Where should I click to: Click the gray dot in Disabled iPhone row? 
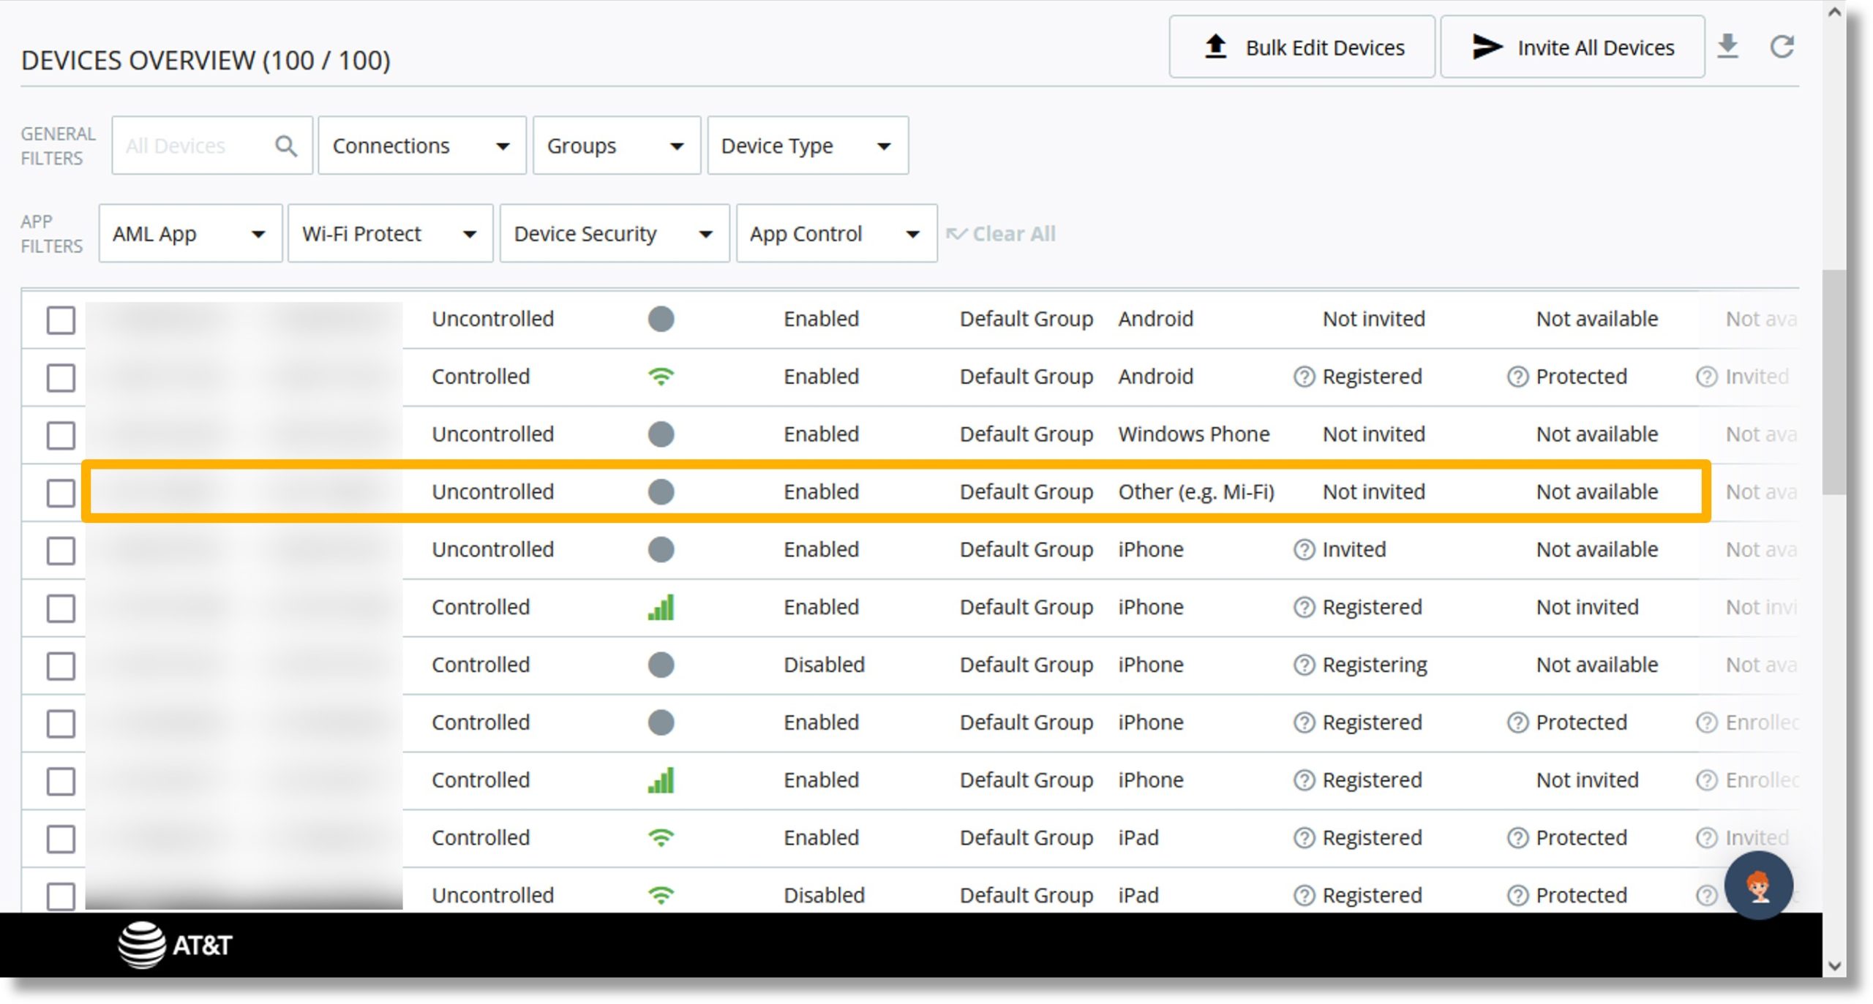tap(661, 665)
